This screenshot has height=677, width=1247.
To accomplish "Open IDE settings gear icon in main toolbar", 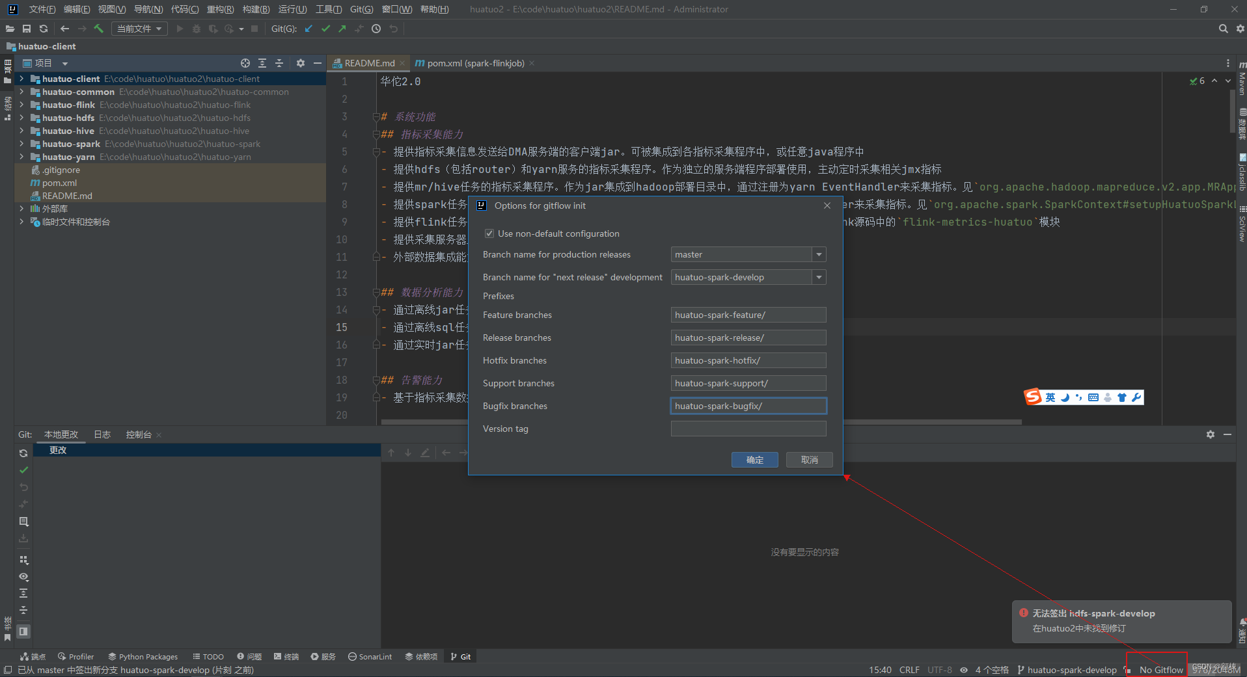I will pos(1240,29).
